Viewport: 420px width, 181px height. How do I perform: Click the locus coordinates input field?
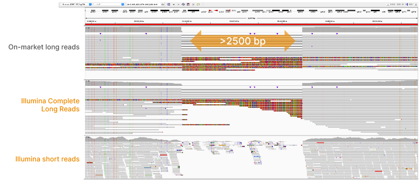point(143,5)
